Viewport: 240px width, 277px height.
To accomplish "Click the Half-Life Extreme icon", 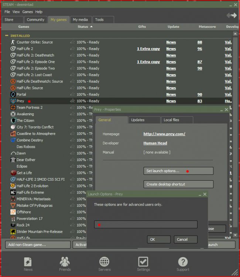I will point(13,192).
